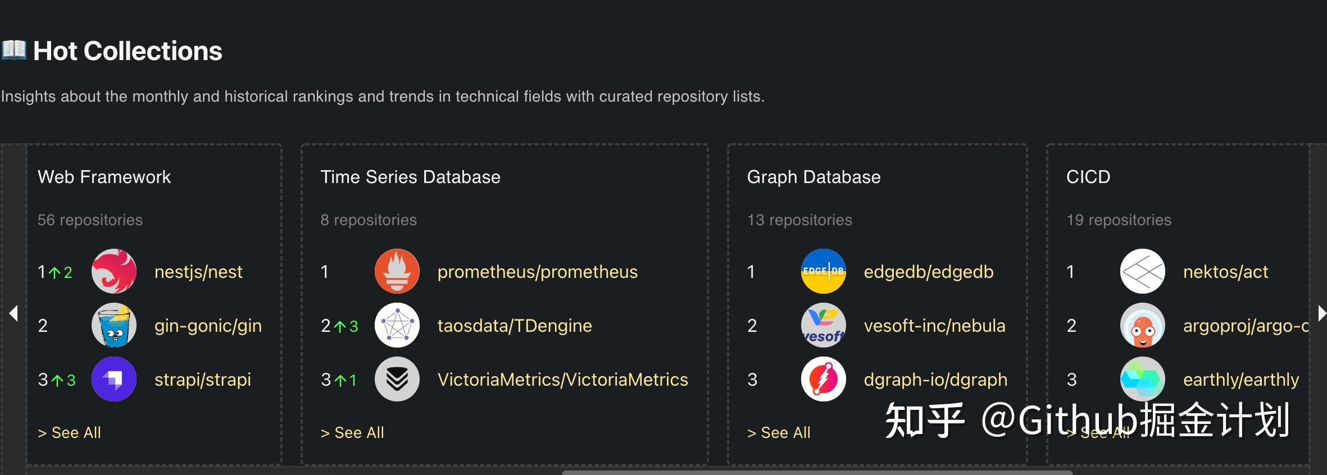
Task: Open the earthly/earthly repository link
Action: click(x=1241, y=380)
